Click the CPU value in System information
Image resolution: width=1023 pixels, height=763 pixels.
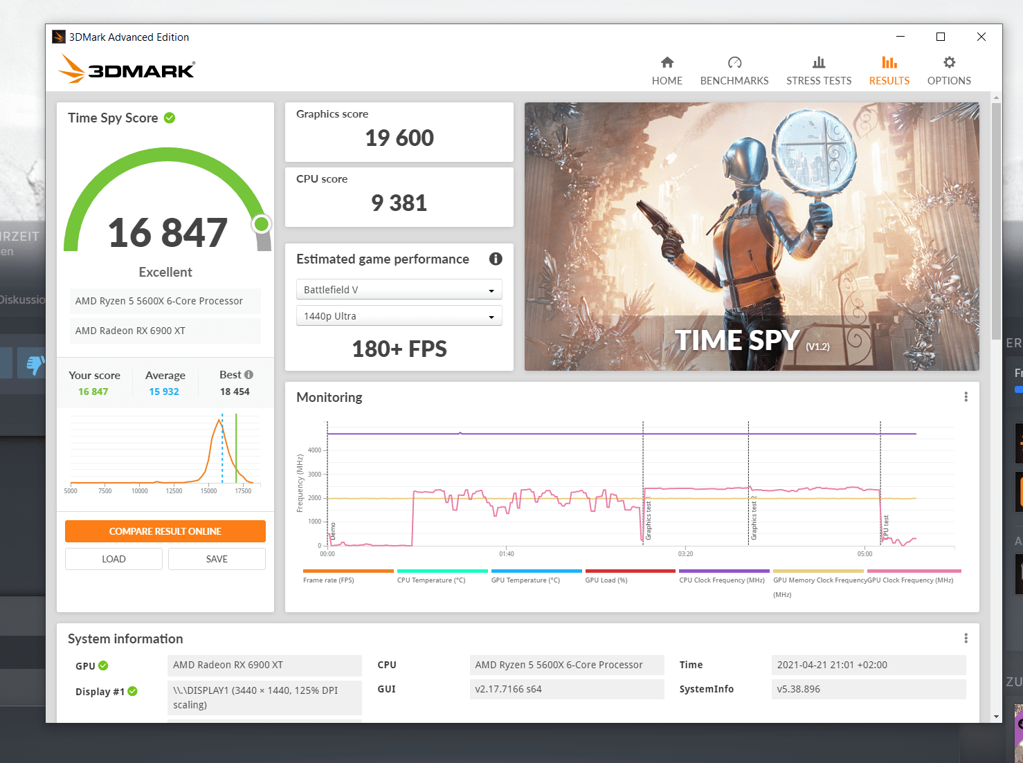click(567, 665)
